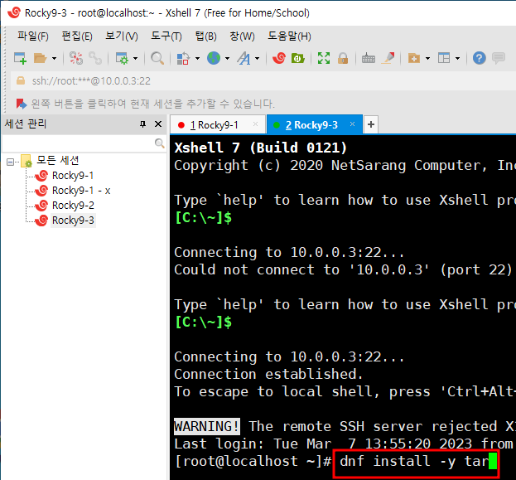Click the red bookmark add-session icon
516x480 pixels.
click(x=22, y=104)
